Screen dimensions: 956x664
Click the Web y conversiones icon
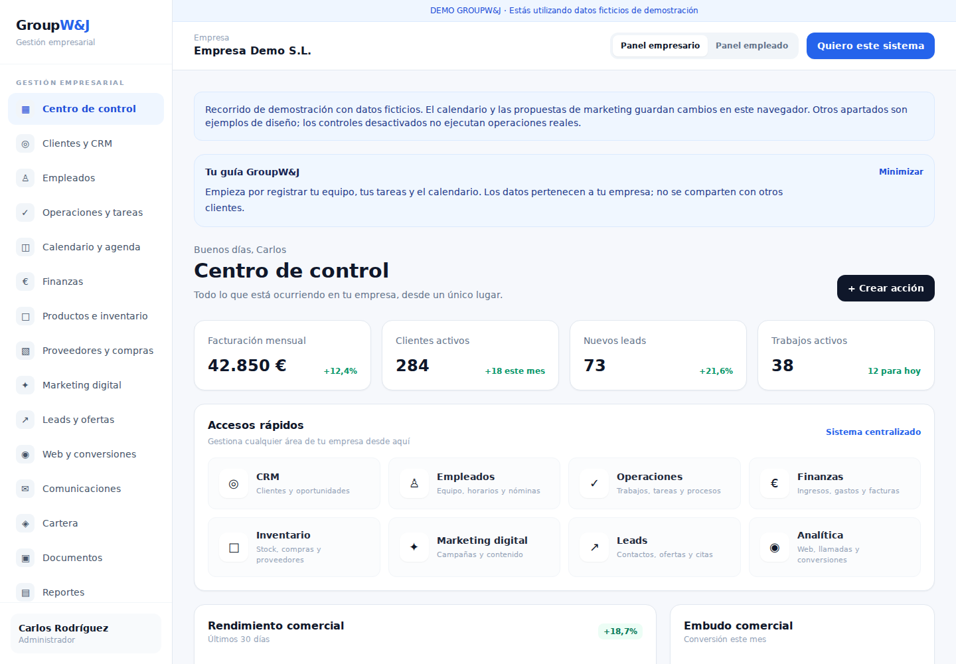[25, 454]
